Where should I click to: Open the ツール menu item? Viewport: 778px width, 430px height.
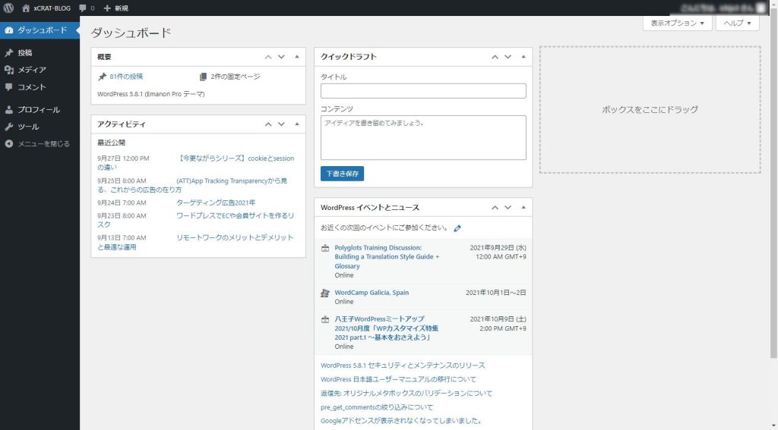point(40,127)
